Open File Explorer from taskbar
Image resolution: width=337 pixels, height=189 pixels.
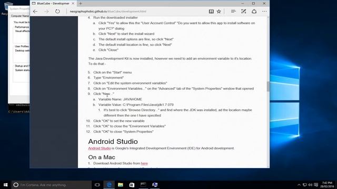pos(121,185)
